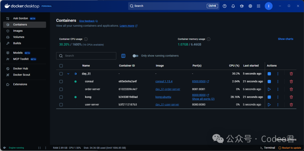Go to Images in the sidebar
This screenshot has width=304, height=151.
24,31
